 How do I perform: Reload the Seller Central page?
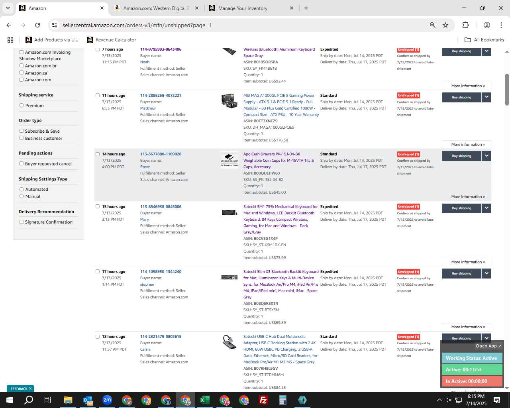pyautogui.click(x=37, y=25)
